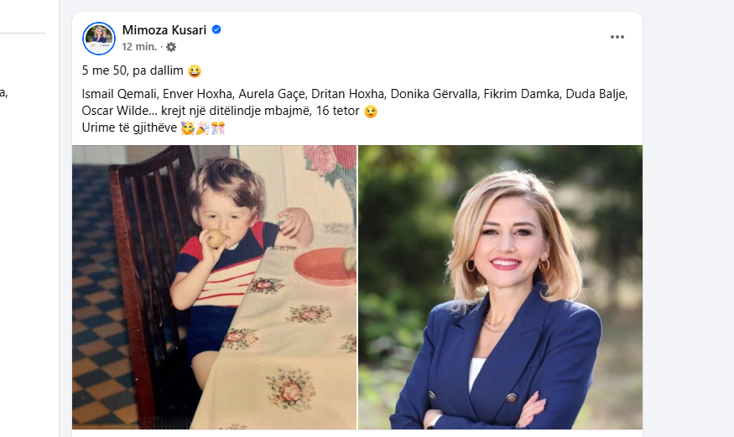
Task: Click the blue verified badge checkmark
Action: click(216, 29)
